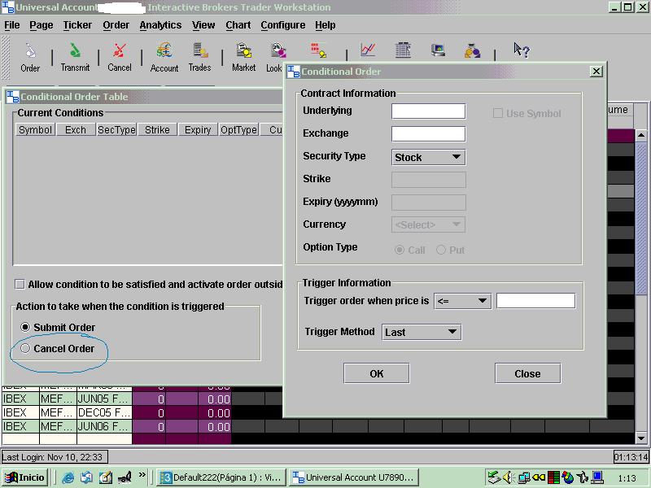651x488 pixels.
Task: Click the red Cancel toolbar icon
Action: click(119, 50)
